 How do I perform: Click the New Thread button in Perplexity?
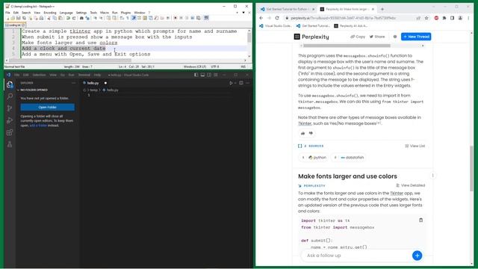coord(416,37)
